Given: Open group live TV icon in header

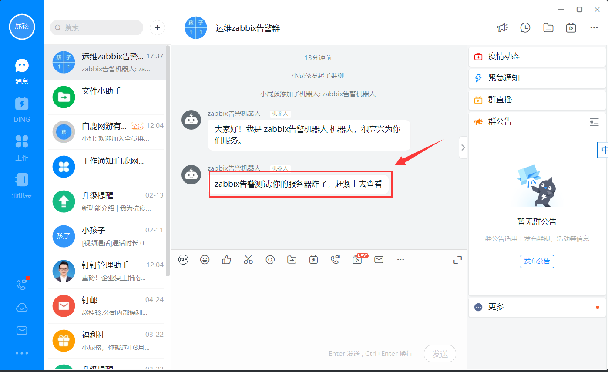Looking at the screenshot, I should (x=571, y=27).
